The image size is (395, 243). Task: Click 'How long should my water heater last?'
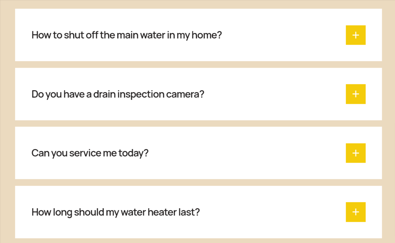(116, 212)
